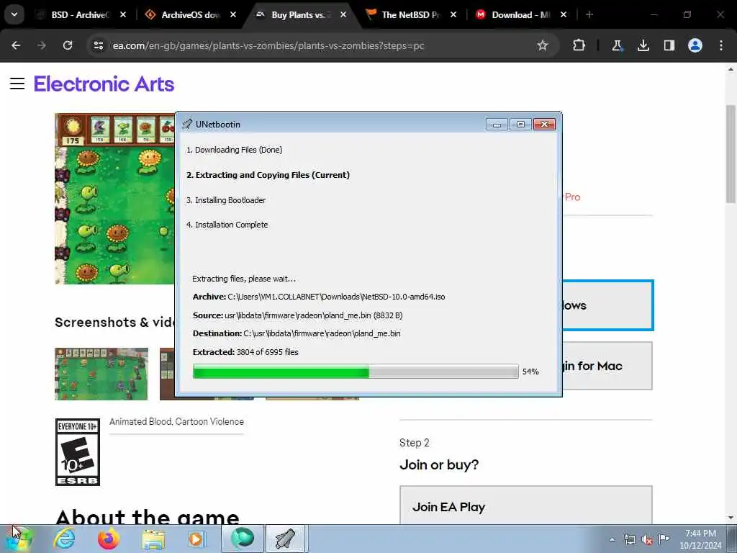Go back to the previous page

click(x=16, y=45)
